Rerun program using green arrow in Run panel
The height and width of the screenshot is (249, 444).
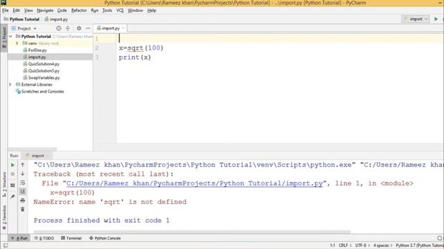click(12, 165)
